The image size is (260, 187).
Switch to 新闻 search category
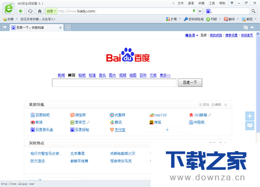coord(61,75)
